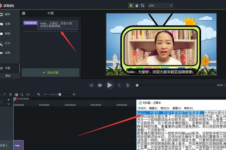
Task: Click the 0:00:00;00 caption timestamp label
Action: click(30, 23)
